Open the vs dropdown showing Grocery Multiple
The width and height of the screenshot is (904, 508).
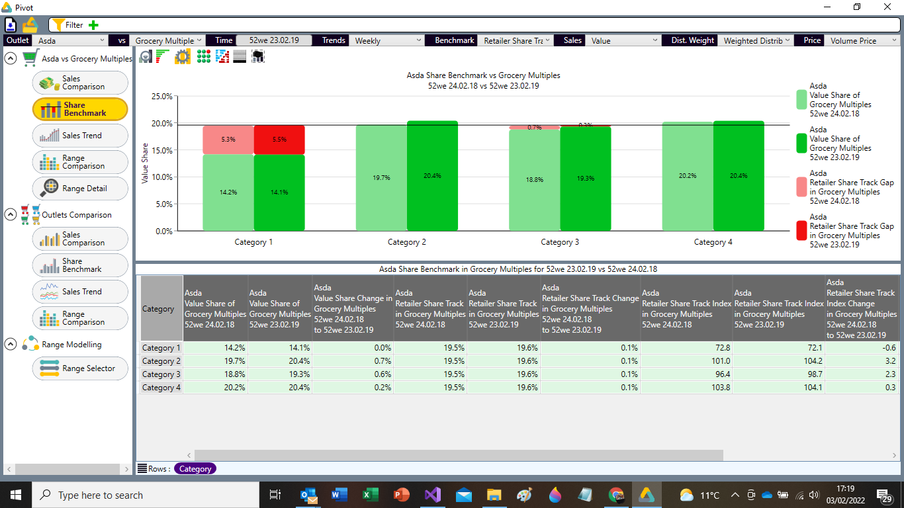[169, 40]
